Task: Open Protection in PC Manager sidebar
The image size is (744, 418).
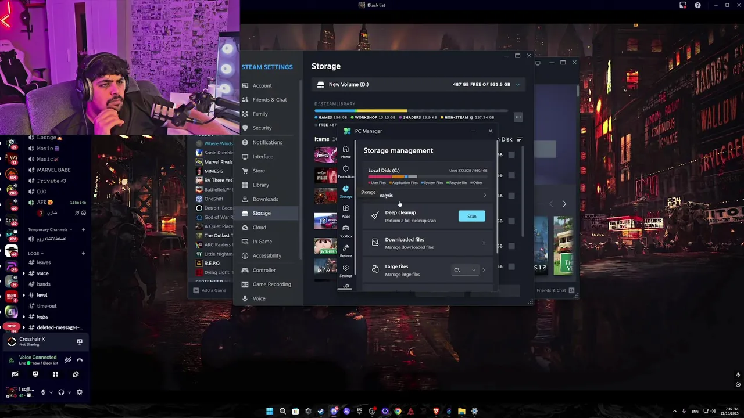Action: tap(345, 172)
